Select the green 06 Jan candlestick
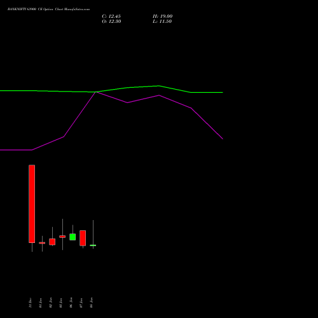318x318 pixels. pyautogui.click(x=73, y=237)
